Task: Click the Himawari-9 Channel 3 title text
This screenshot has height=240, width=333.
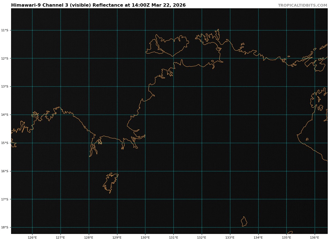Action: pos(98,5)
